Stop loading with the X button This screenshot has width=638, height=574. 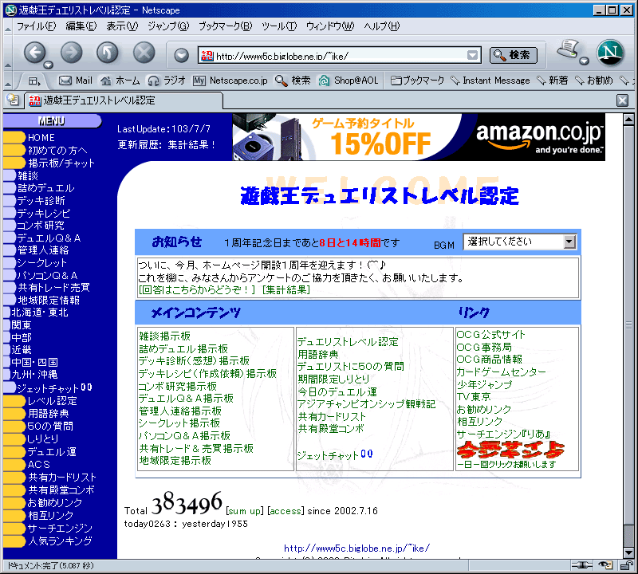(144, 53)
